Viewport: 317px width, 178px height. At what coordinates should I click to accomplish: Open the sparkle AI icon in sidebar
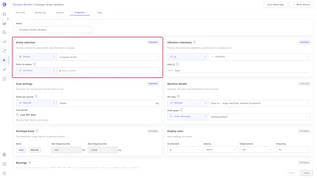pyautogui.click(x=4, y=70)
